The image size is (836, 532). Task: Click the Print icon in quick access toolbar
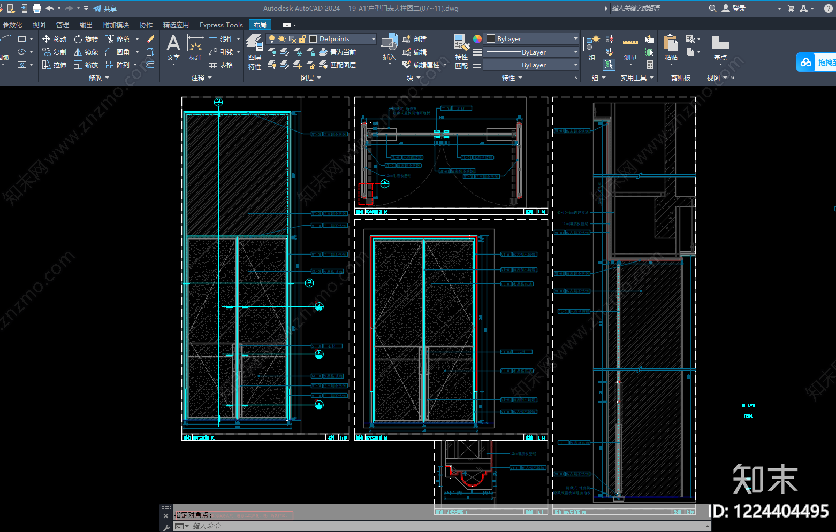coord(37,9)
